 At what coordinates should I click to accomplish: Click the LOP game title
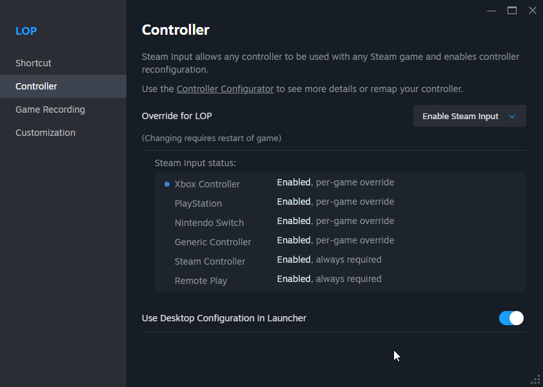(x=26, y=31)
